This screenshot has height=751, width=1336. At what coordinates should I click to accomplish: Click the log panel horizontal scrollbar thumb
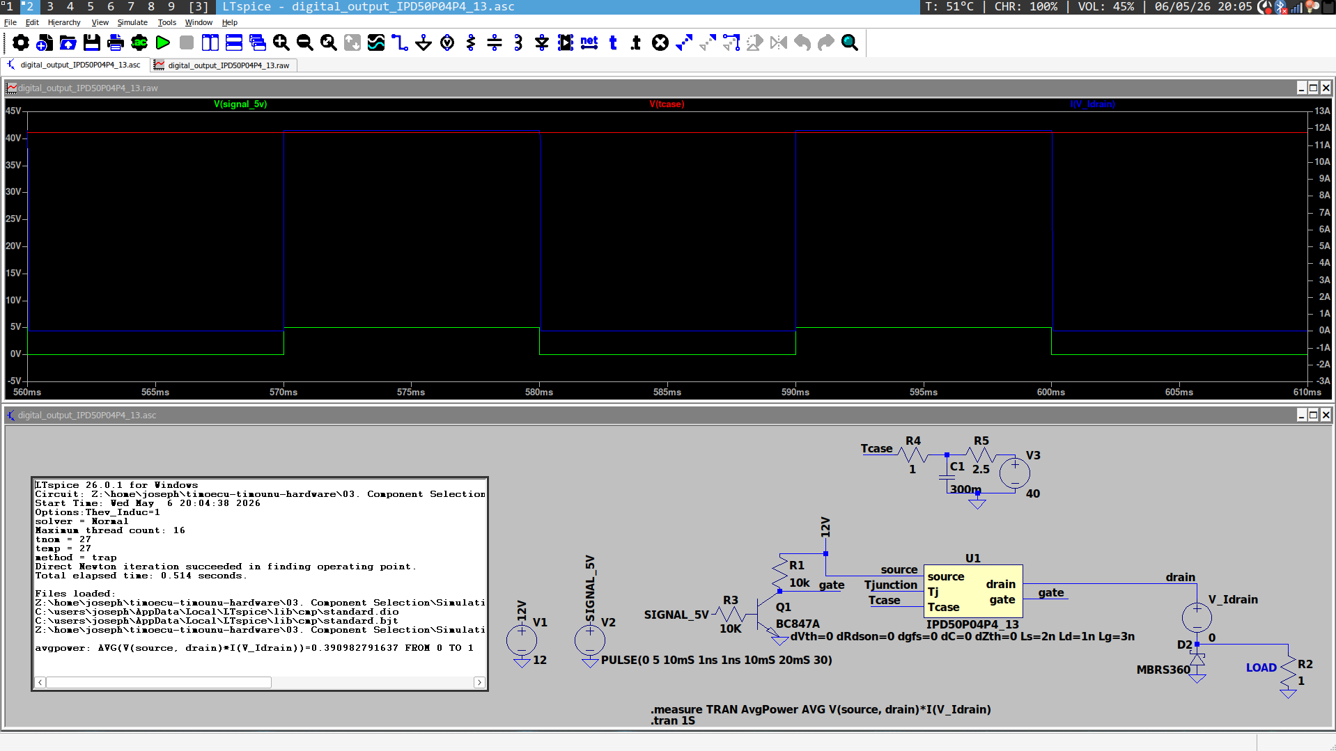click(159, 683)
